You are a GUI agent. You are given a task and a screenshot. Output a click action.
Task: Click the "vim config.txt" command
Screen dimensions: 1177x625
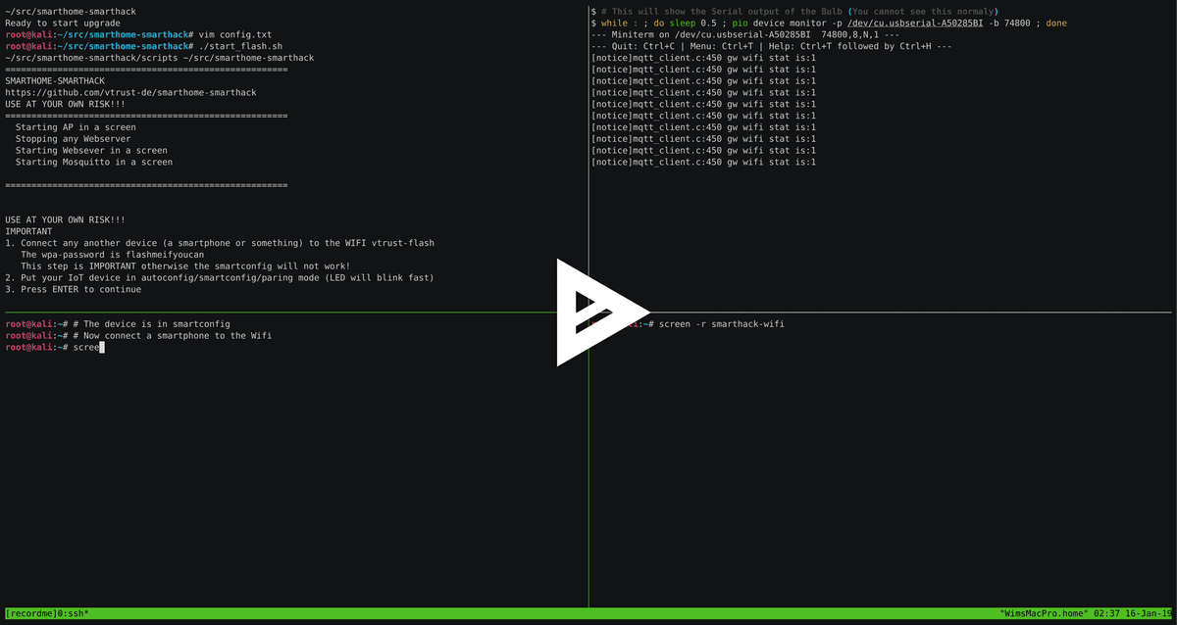tap(235, 34)
